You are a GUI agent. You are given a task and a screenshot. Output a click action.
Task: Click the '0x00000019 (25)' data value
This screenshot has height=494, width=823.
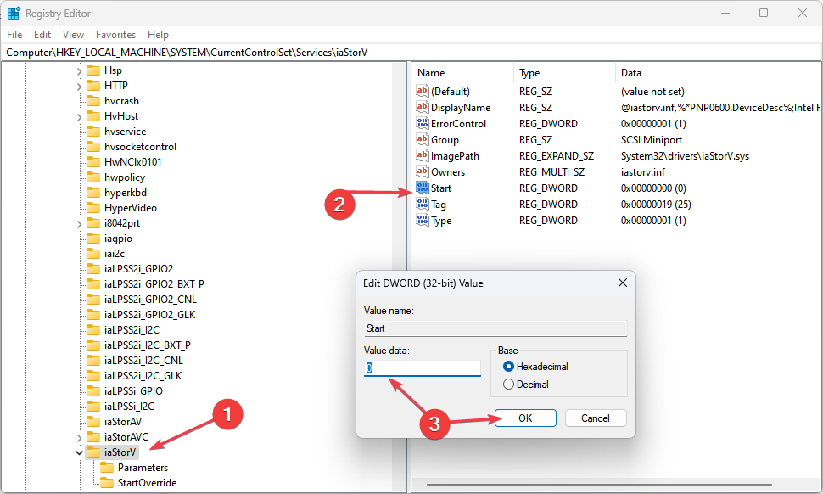pos(656,205)
